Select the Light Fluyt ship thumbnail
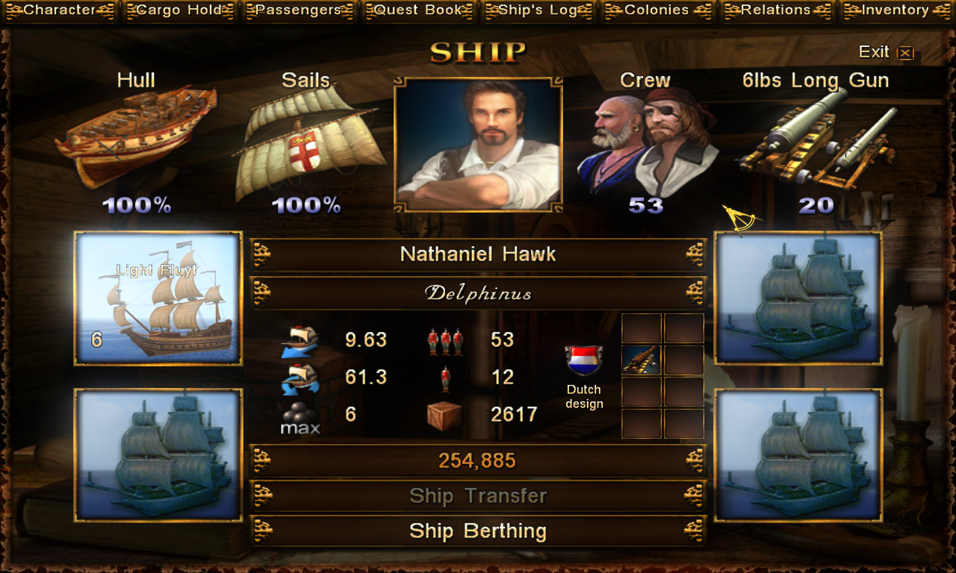 tap(158, 298)
